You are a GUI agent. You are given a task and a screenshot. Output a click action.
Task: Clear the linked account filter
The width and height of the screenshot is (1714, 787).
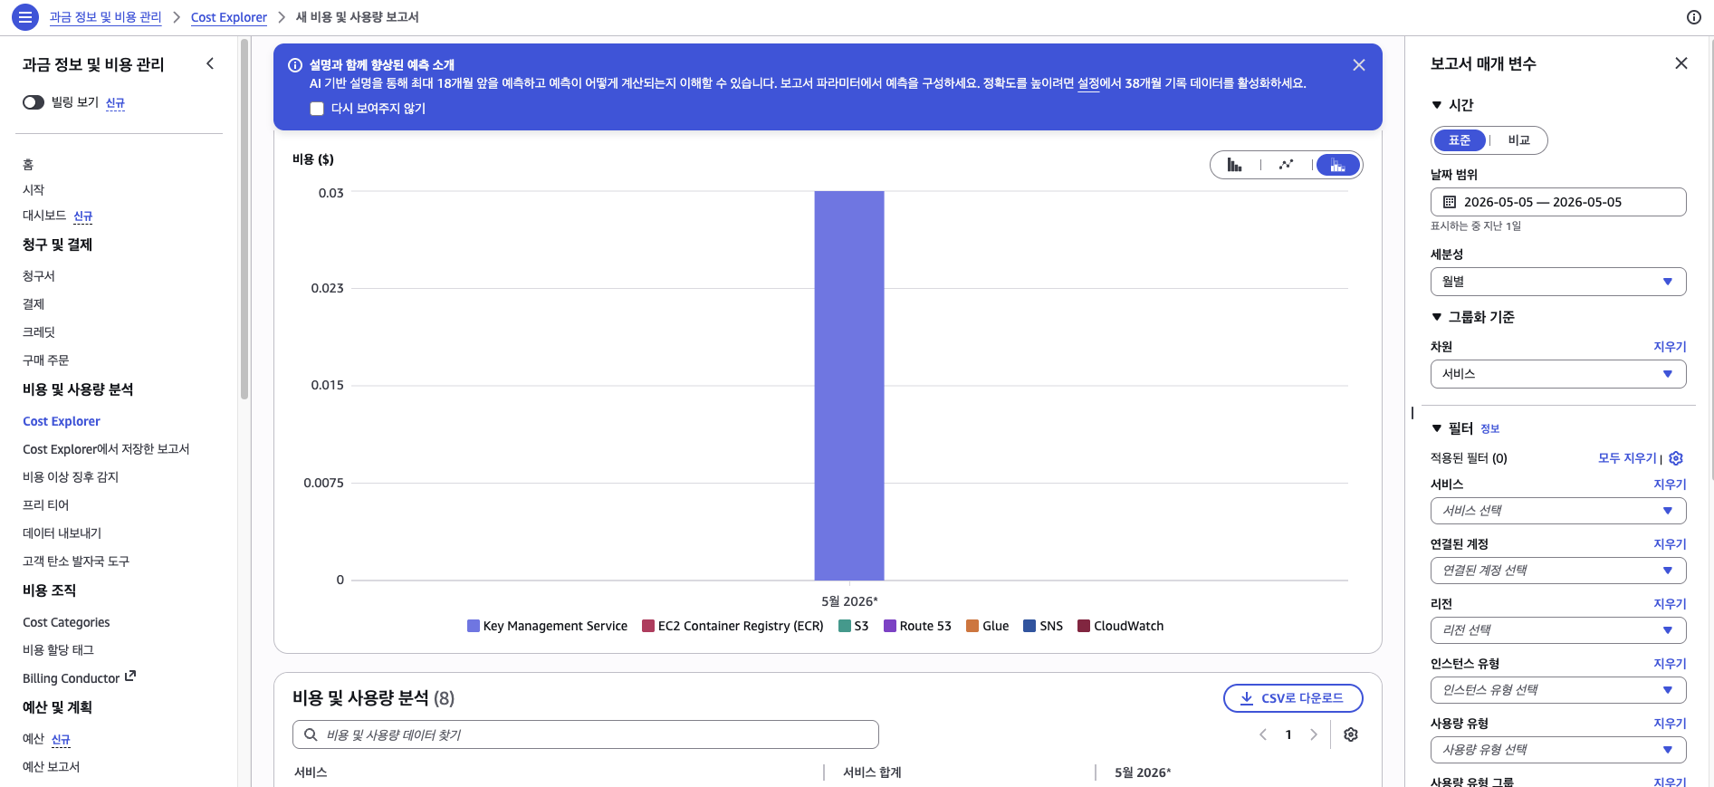click(1670, 544)
